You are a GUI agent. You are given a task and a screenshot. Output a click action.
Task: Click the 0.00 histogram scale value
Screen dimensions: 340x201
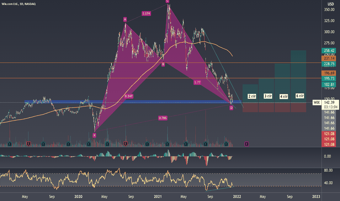(x=328, y=156)
